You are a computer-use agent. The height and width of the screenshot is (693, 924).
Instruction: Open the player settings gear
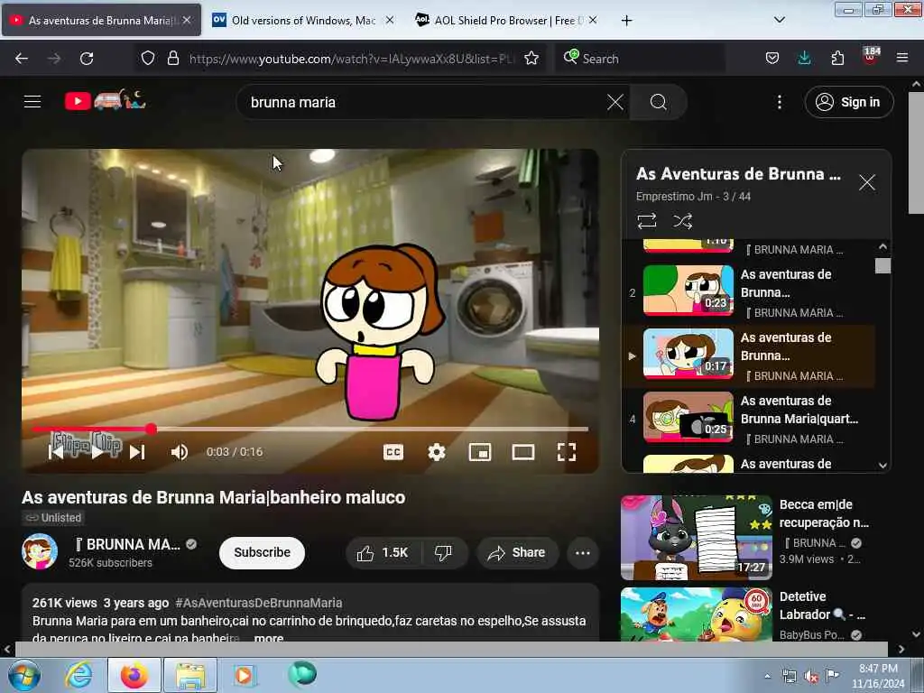pyautogui.click(x=437, y=452)
